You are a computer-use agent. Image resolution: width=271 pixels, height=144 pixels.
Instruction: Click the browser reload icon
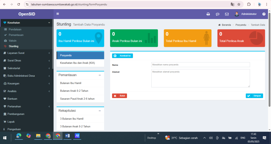[19, 4]
